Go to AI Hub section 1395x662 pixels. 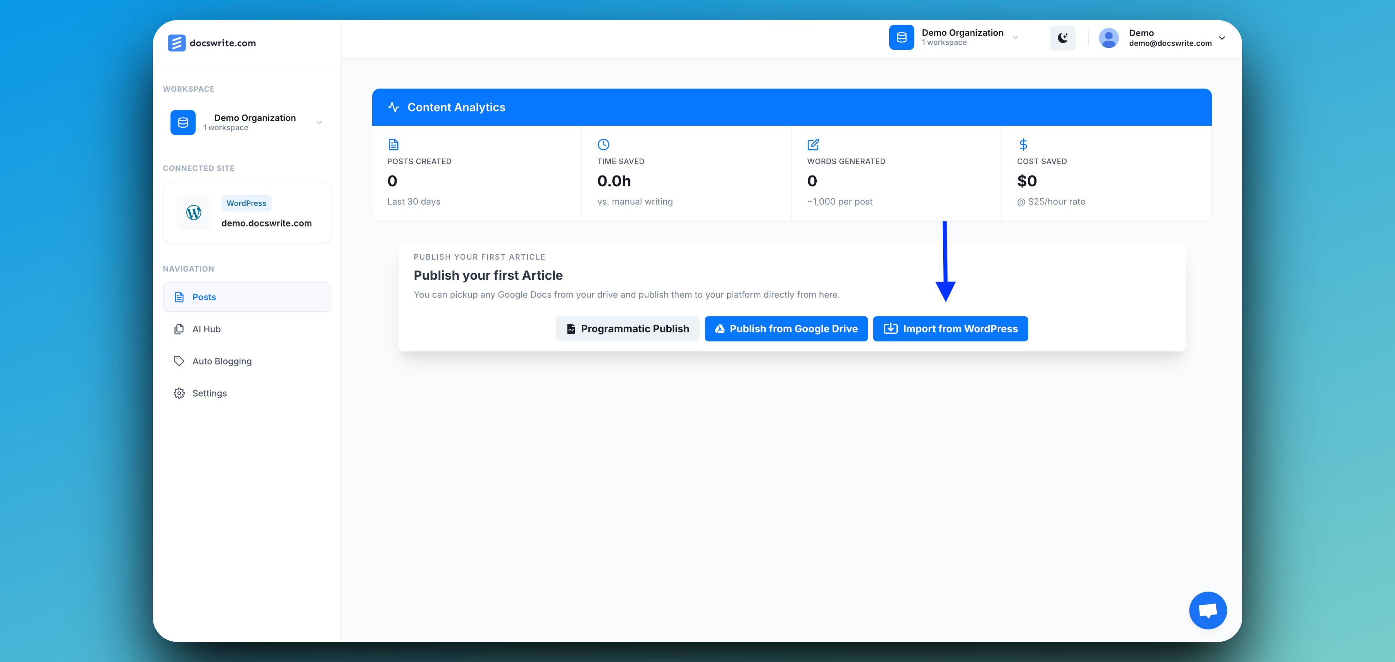point(206,329)
